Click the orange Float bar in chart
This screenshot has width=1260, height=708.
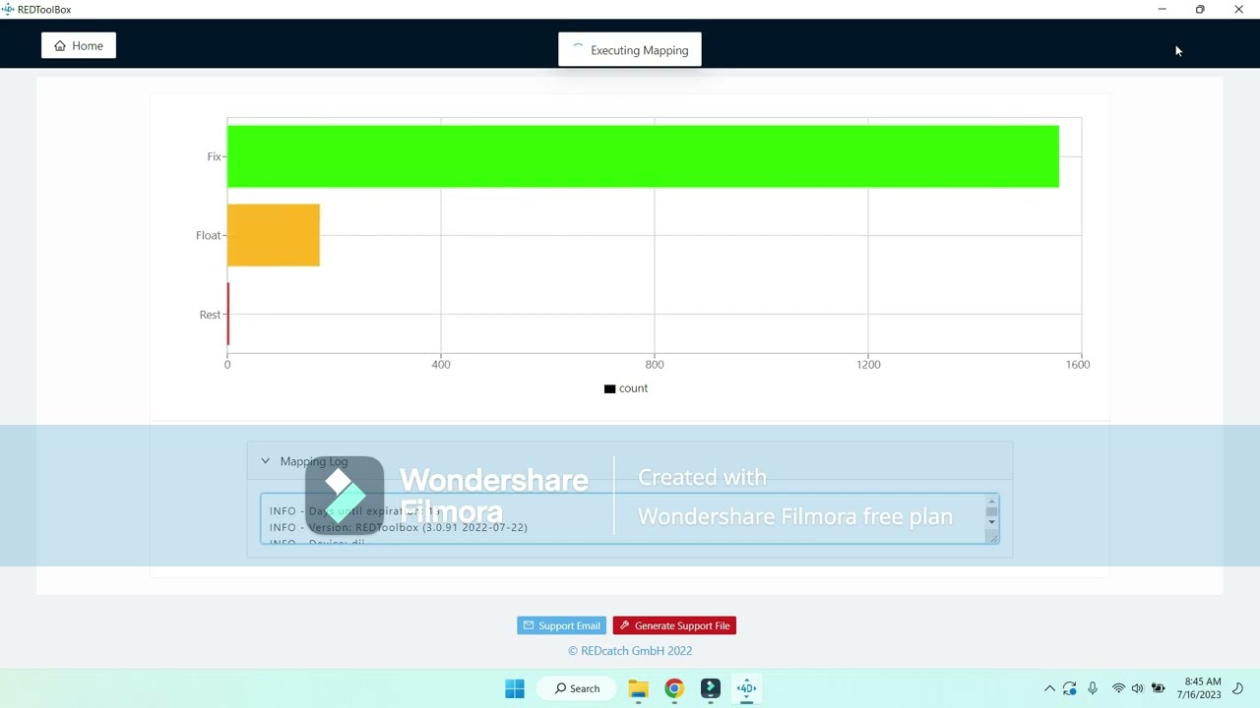click(274, 235)
